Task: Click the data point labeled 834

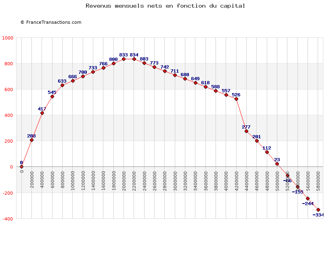Action: (134, 59)
